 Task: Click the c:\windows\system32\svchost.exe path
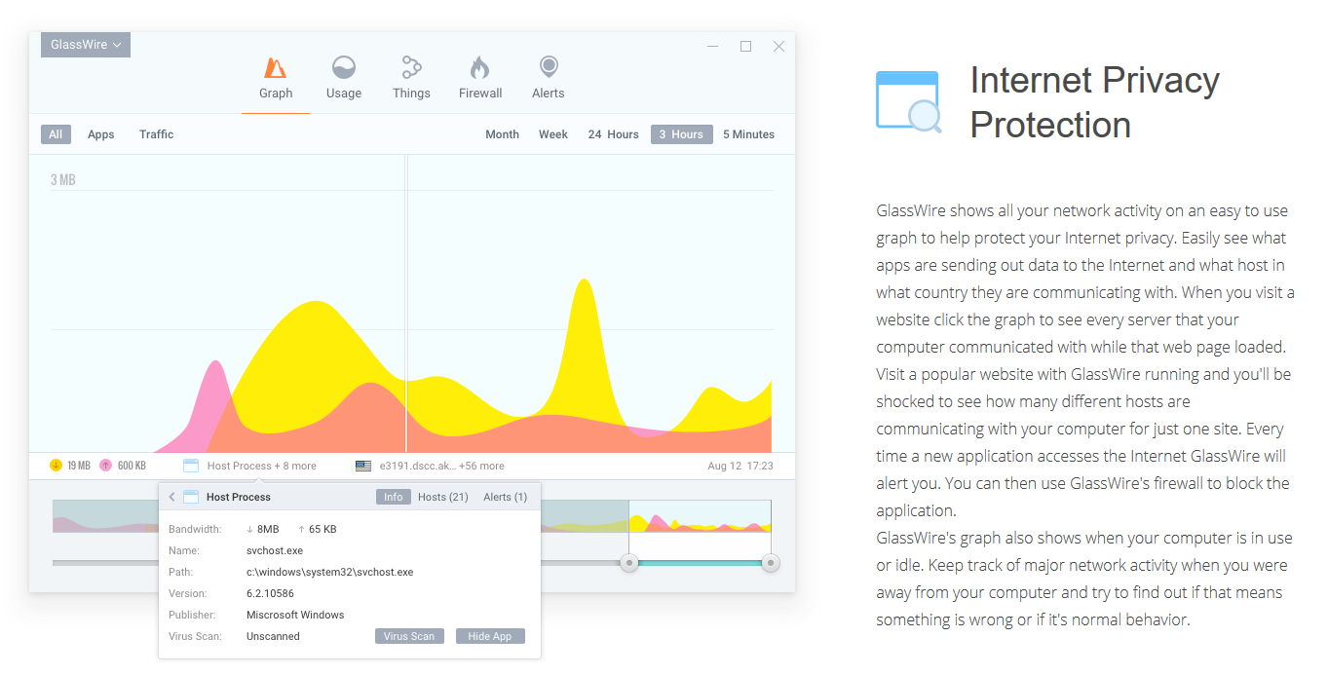click(329, 572)
